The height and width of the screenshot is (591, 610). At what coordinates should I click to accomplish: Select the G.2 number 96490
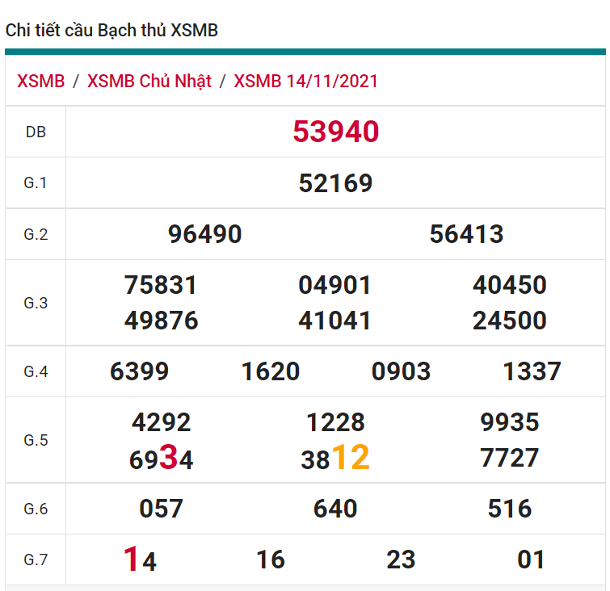205,234
